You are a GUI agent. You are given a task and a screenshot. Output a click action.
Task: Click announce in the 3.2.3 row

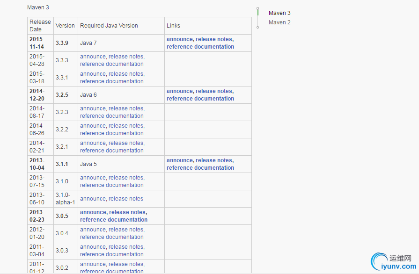pyautogui.click(x=93, y=108)
